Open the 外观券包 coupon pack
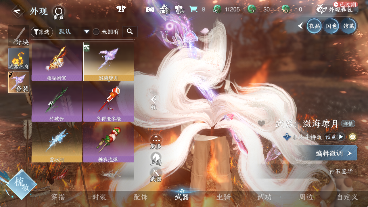 point(336,9)
